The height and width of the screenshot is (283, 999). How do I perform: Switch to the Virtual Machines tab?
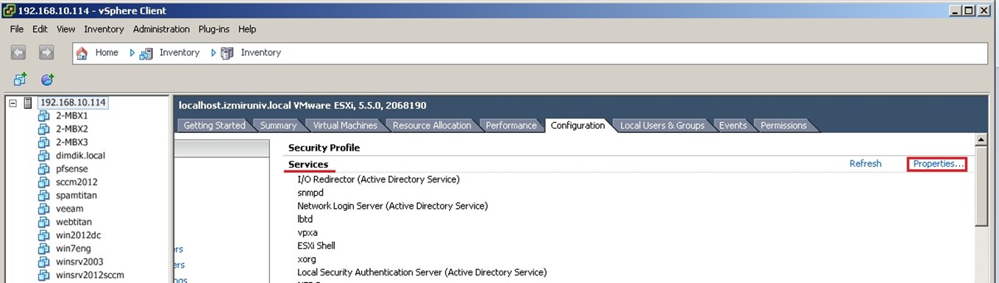point(345,126)
